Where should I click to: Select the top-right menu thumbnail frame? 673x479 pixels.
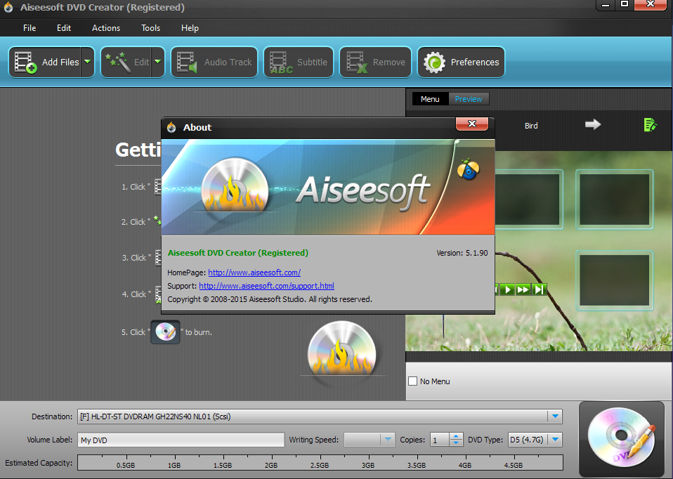[x=614, y=199]
